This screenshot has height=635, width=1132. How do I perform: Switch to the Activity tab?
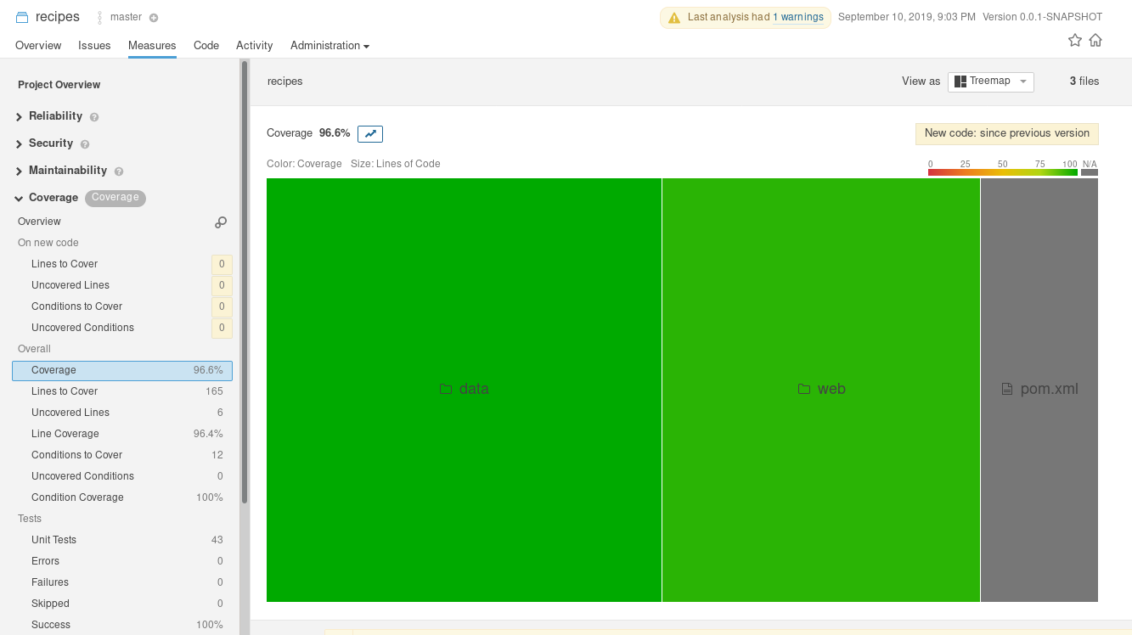point(254,46)
